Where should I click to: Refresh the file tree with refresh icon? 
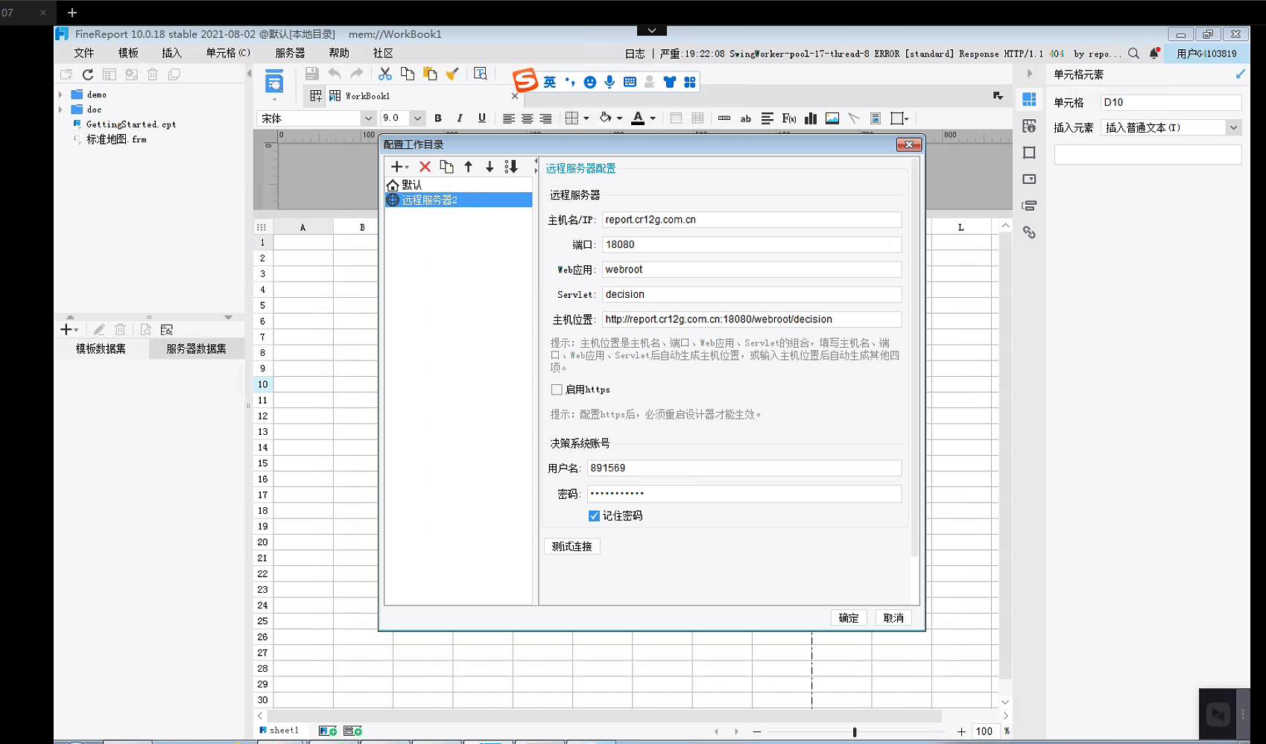[88, 74]
